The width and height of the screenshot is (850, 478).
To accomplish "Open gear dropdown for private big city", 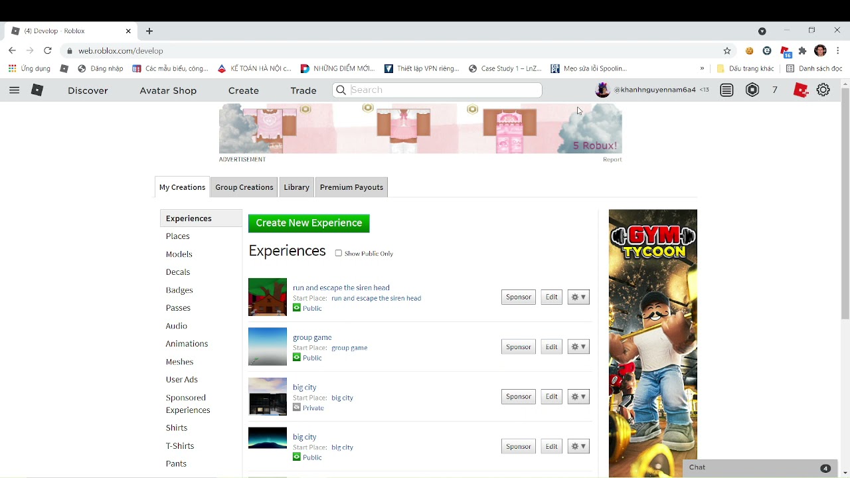I will (578, 396).
